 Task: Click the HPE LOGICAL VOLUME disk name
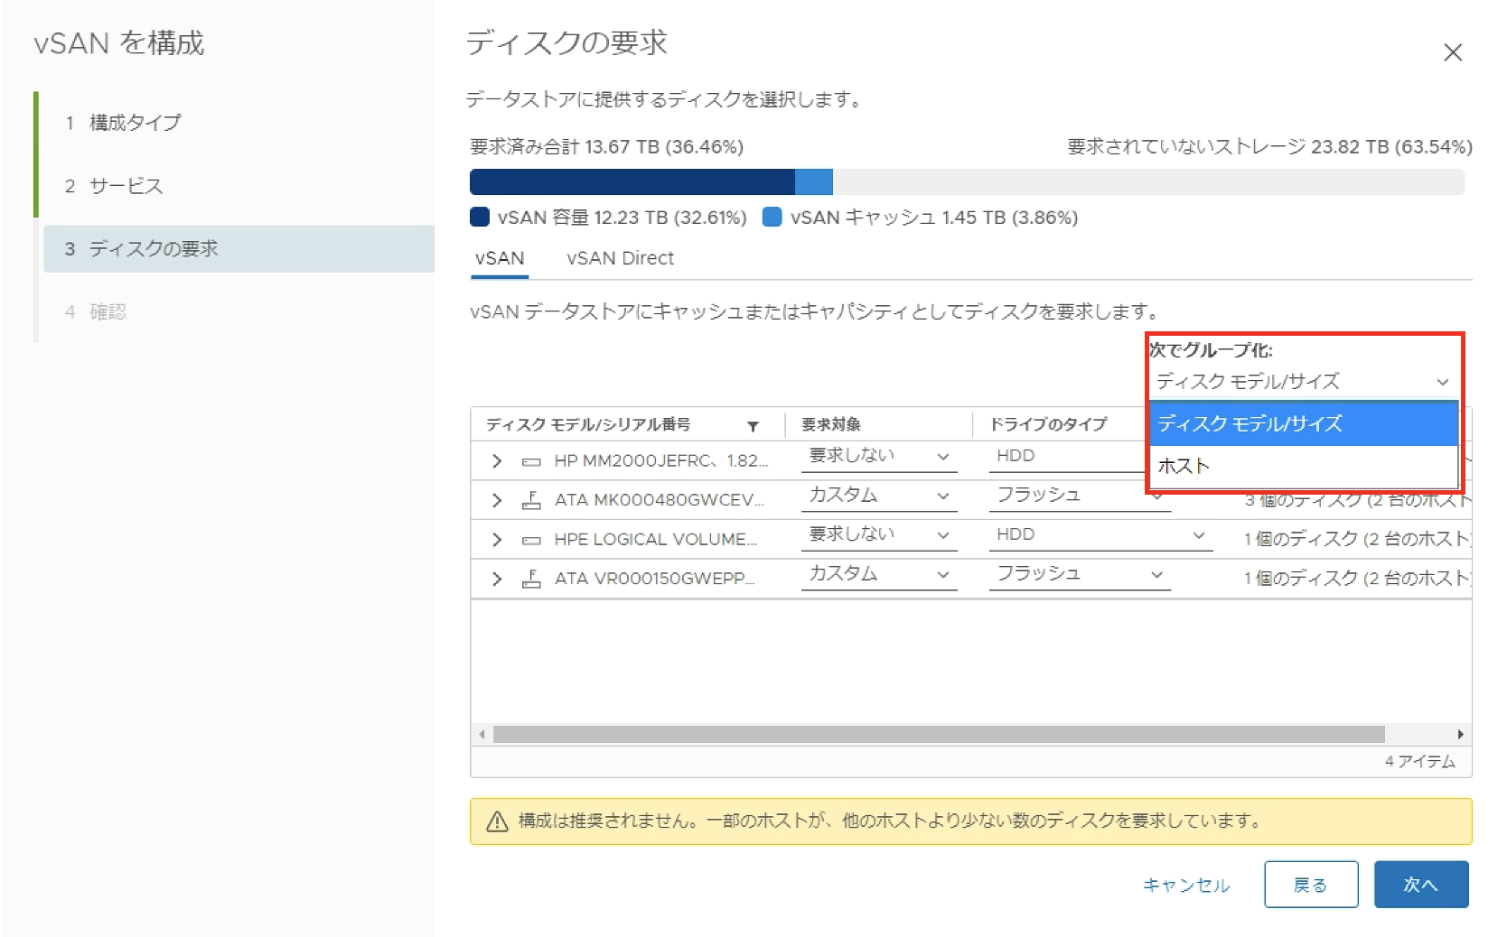(x=655, y=540)
